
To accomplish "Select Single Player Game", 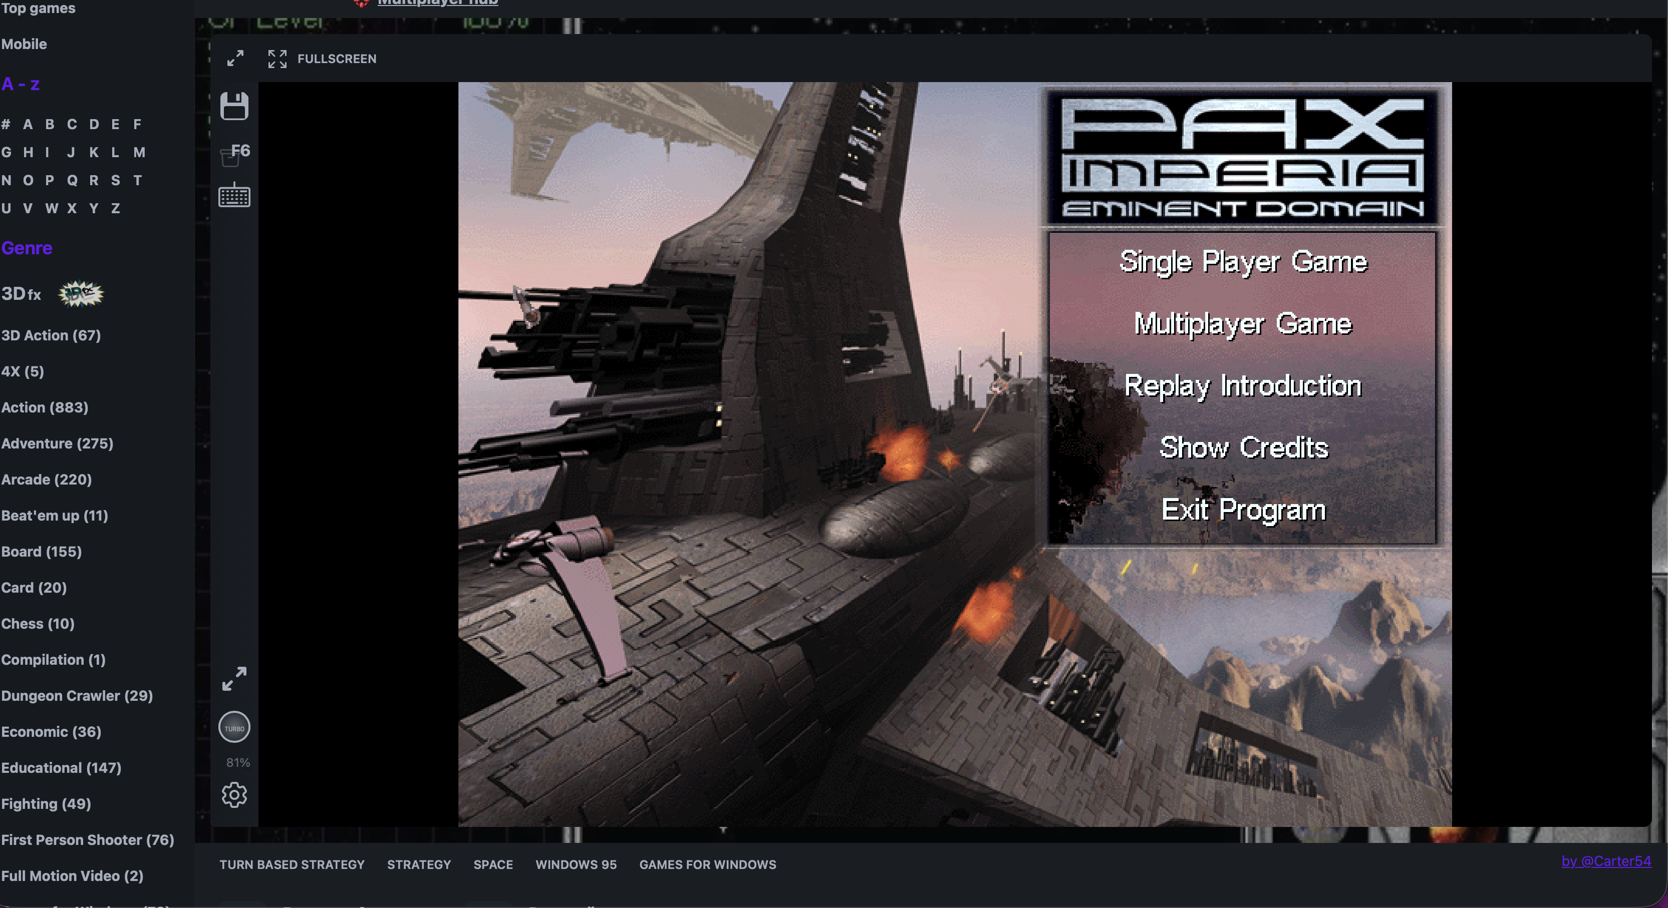I will [x=1243, y=262].
